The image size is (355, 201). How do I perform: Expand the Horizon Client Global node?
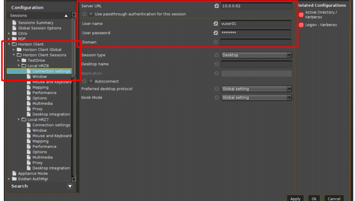[x=14, y=49]
